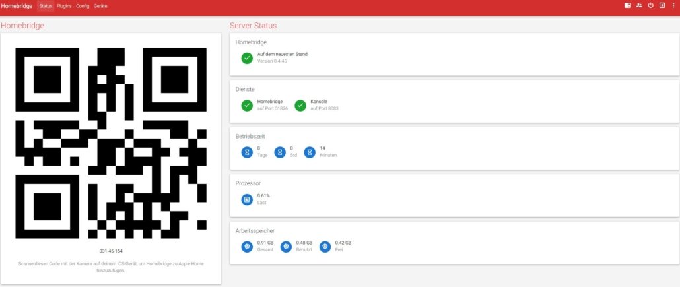The height and width of the screenshot is (287, 680).
Task: Click the sign out icon
Action: coord(662,6)
